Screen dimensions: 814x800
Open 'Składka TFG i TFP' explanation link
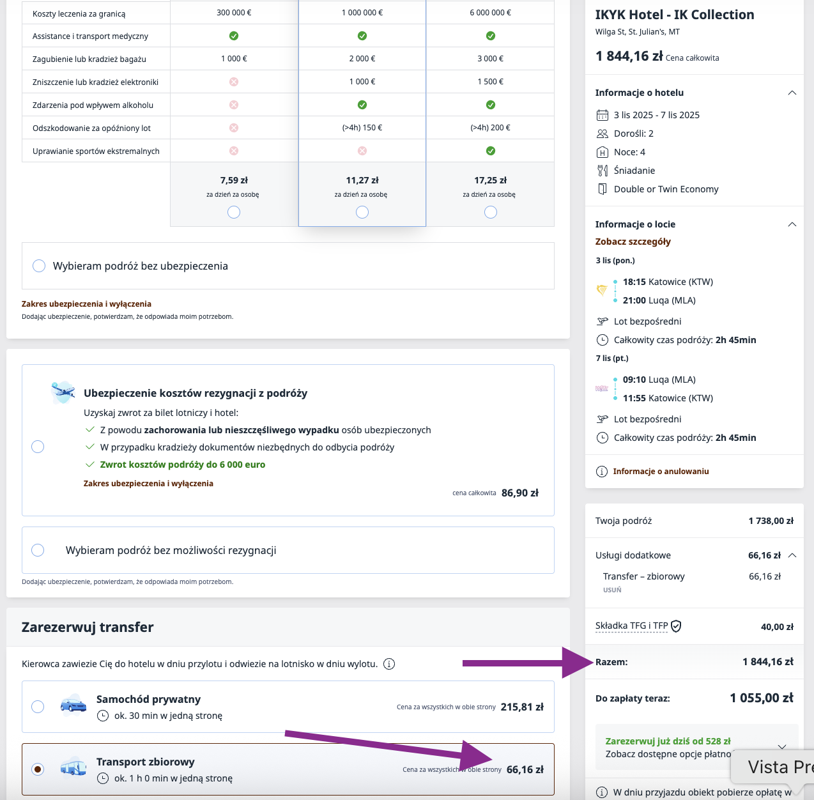(632, 626)
